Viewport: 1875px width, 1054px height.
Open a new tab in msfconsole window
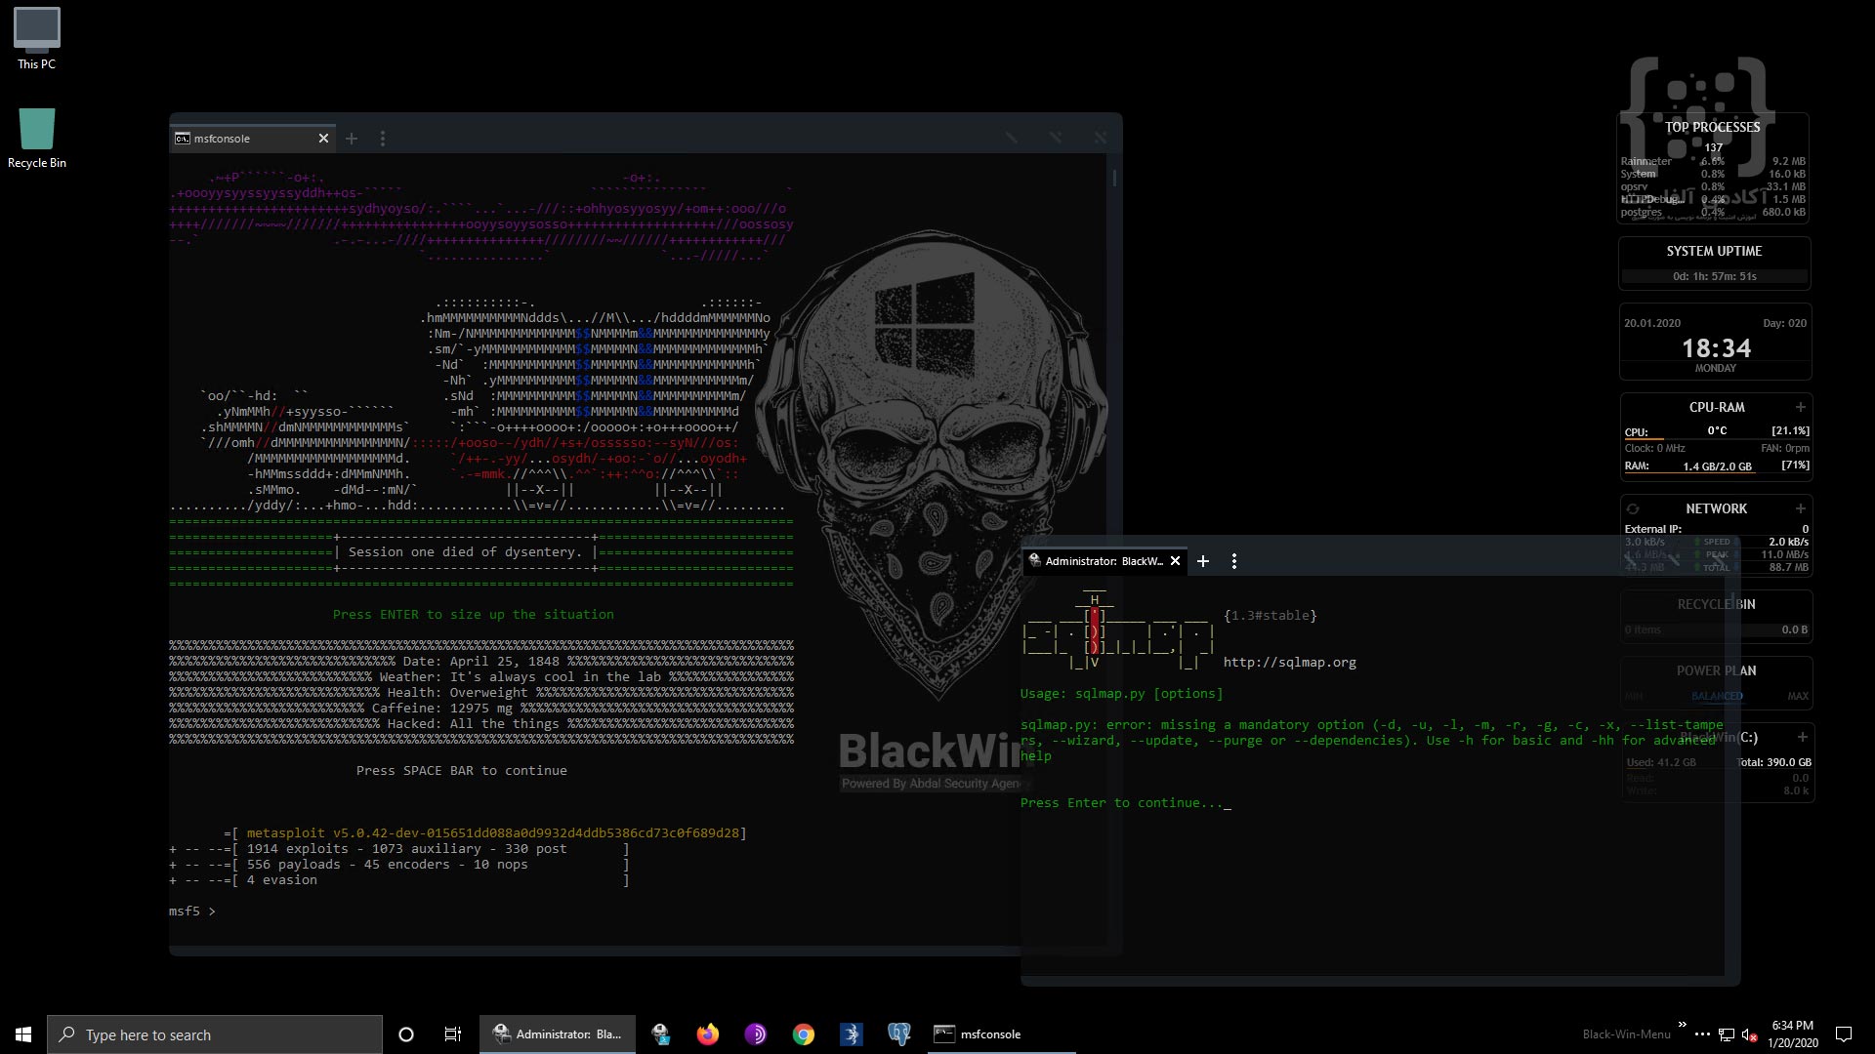352,139
